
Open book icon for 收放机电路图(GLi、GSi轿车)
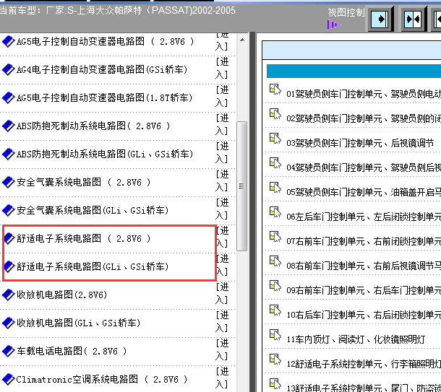[x=8, y=323]
